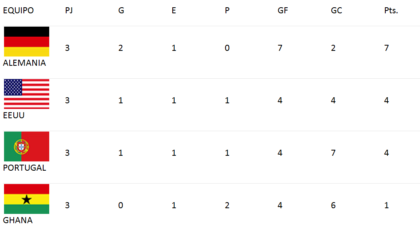
Task: Click the Germany flag image
Action: [x=27, y=42]
